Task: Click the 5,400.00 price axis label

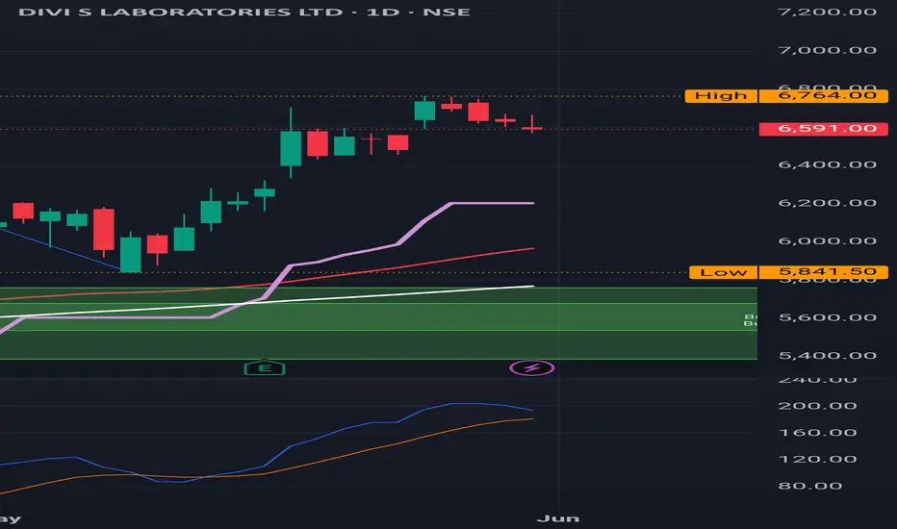Action: click(827, 355)
